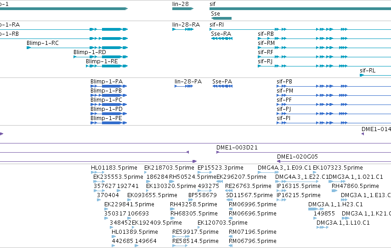The height and width of the screenshot is (248, 391).
Task: Click the IP16215.5prime EST label
Action: (299, 195)
